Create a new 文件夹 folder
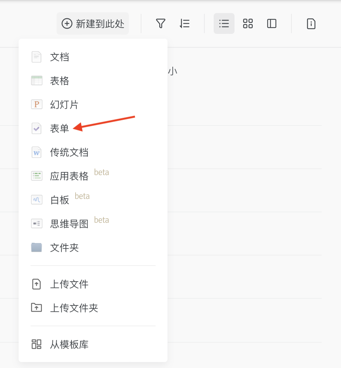Image resolution: width=341 pixels, height=368 pixels. 93,248
